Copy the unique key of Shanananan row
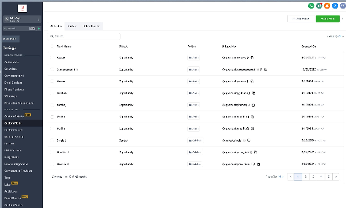The image size is (346, 208). point(265,69)
